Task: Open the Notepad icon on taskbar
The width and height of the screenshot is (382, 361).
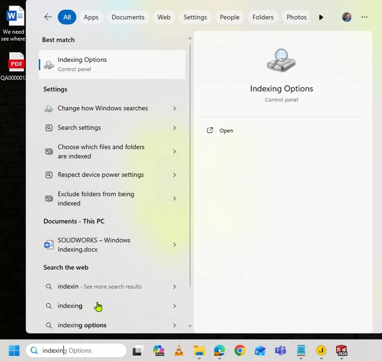Action: tap(301, 350)
